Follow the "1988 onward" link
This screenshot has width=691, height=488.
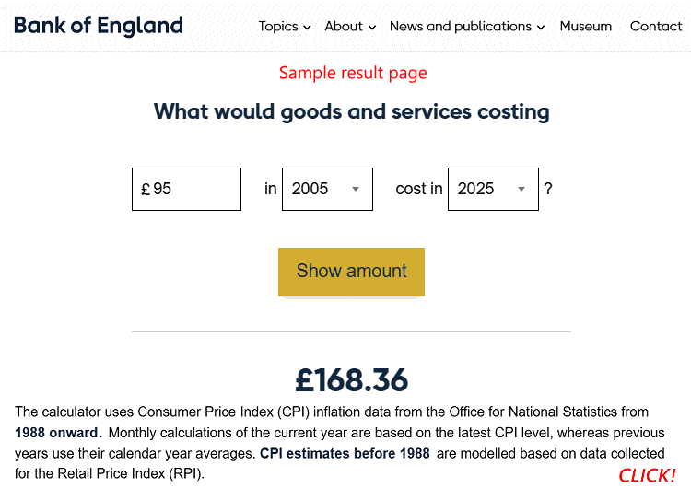point(56,433)
